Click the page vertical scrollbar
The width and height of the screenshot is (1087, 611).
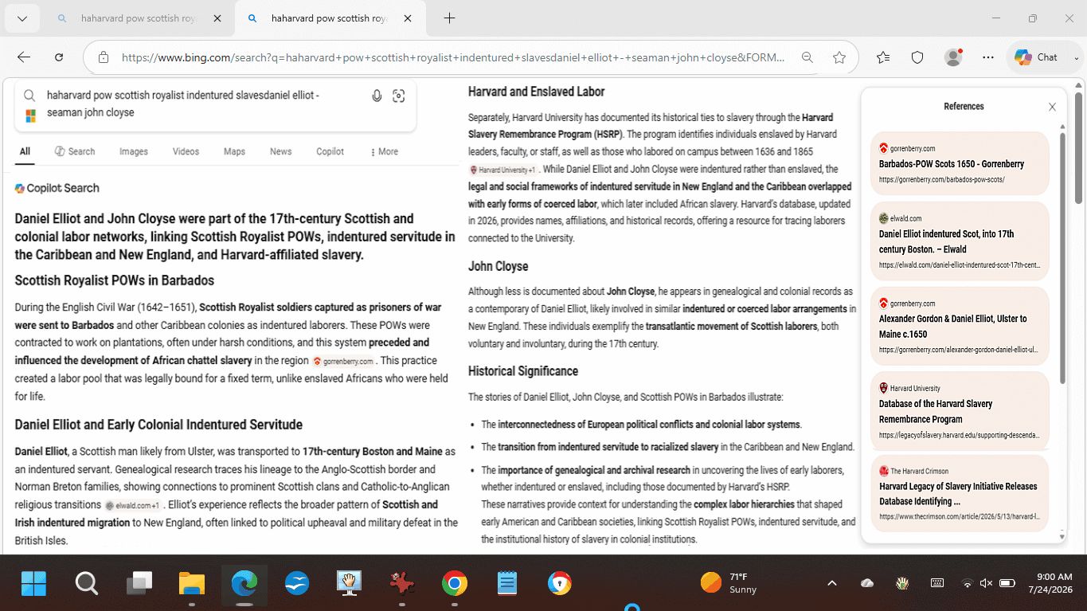[x=1079, y=147]
